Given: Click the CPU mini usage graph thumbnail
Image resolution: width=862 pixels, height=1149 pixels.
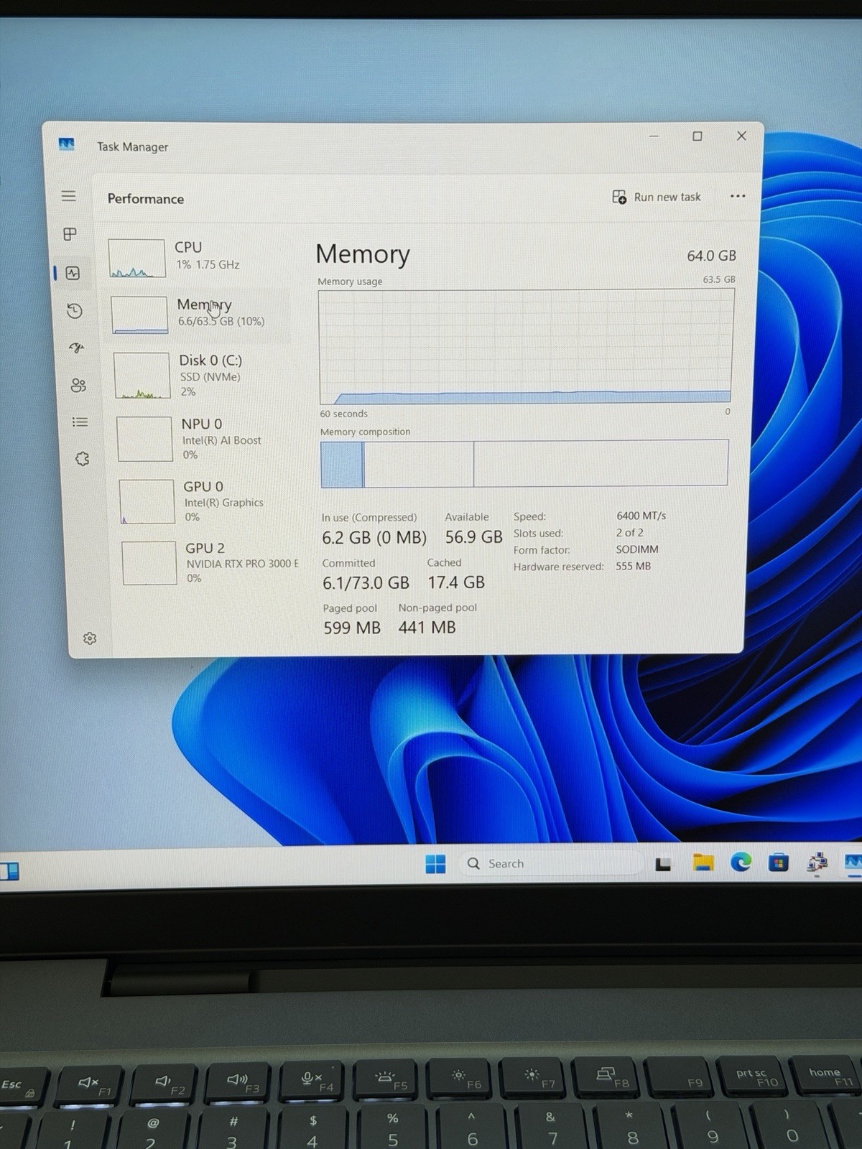Looking at the screenshot, I should pos(137,259).
